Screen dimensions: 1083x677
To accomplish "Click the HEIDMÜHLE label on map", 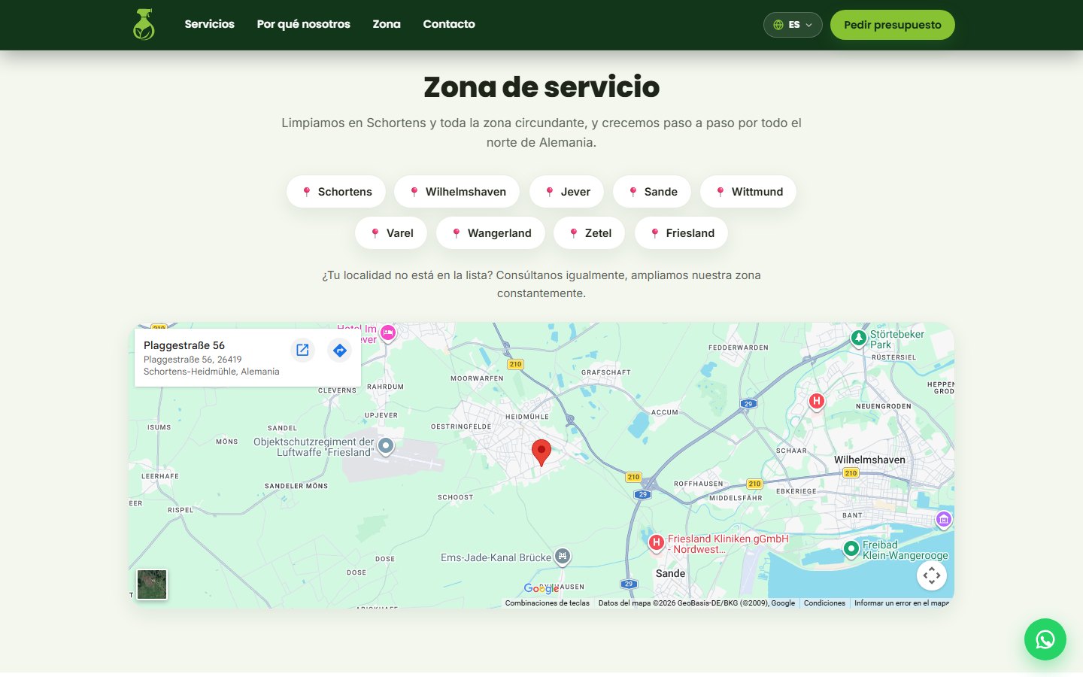I will tap(527, 417).
